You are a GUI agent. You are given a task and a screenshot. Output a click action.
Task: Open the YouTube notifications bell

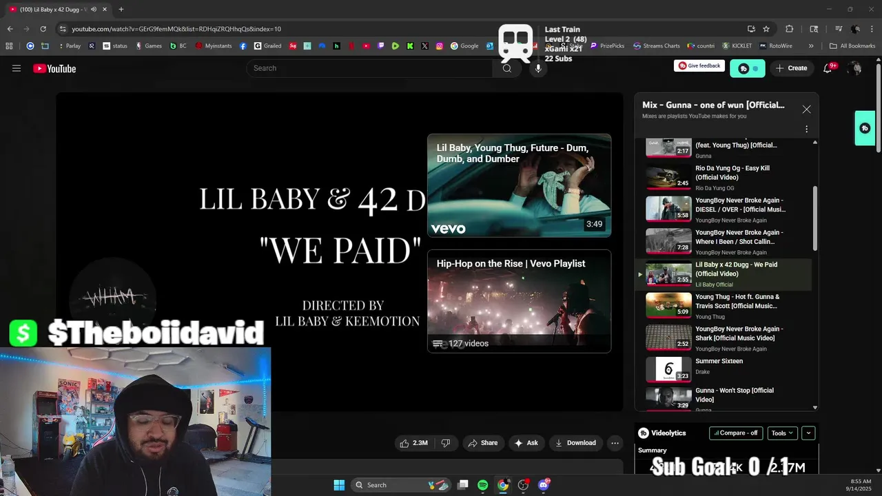(828, 68)
